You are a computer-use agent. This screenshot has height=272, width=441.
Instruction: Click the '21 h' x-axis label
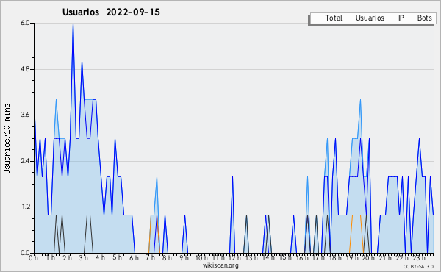[385, 257]
